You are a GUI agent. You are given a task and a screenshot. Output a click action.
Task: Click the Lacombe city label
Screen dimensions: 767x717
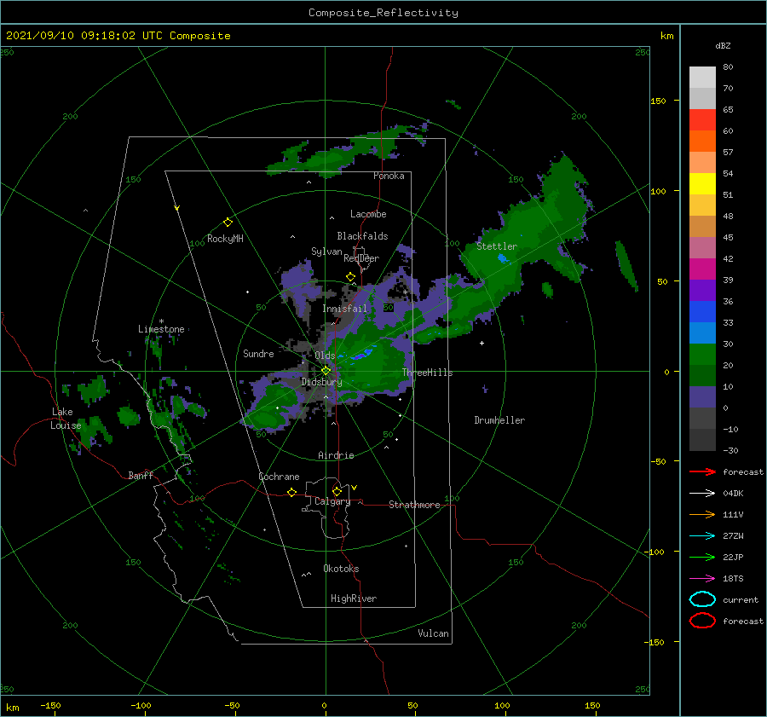[x=368, y=214]
